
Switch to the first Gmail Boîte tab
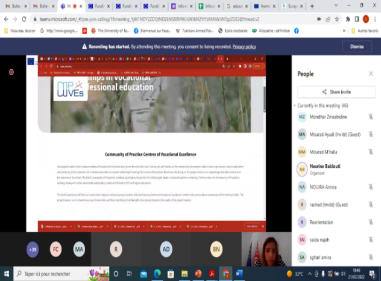(16, 6)
